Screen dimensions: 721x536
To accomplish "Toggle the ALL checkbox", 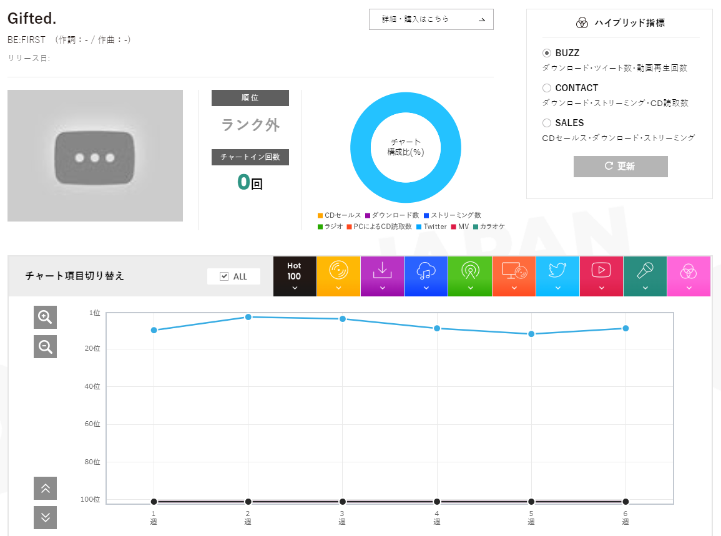I will 224,276.
